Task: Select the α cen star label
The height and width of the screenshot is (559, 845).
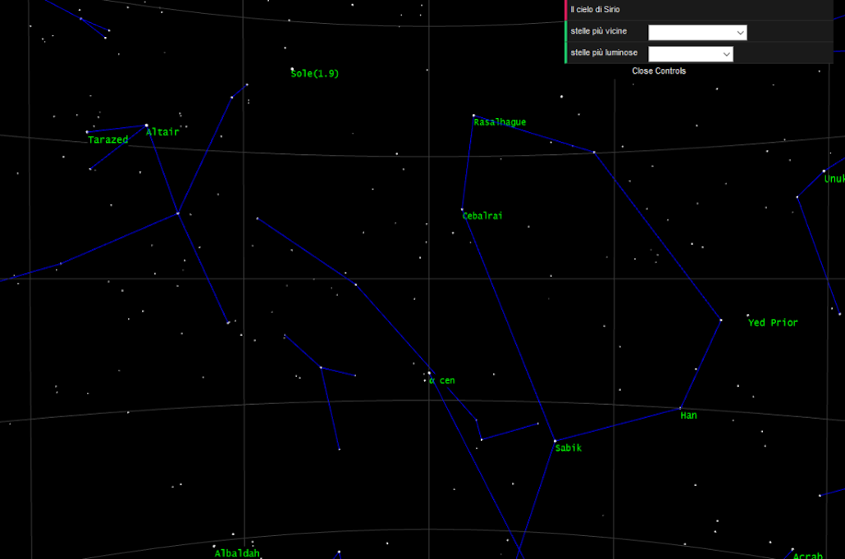Action: point(442,381)
